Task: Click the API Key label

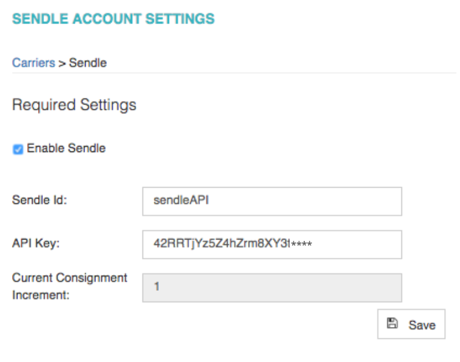Action: pyautogui.click(x=36, y=243)
